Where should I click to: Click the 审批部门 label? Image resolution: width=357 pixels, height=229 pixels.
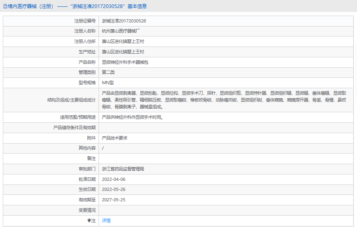pyautogui.click(x=87, y=169)
